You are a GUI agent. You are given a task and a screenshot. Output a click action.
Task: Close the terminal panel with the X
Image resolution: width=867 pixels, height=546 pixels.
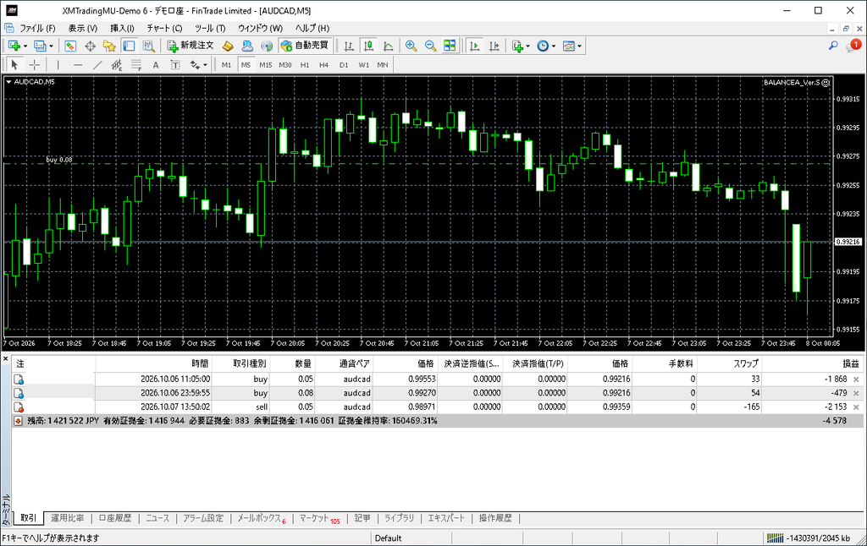6,359
